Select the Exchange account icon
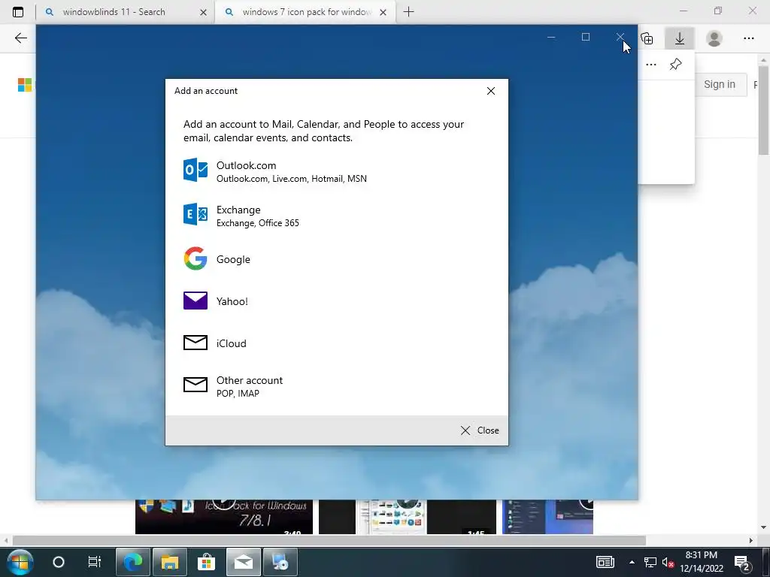Image resolution: width=770 pixels, height=577 pixels. (x=195, y=214)
